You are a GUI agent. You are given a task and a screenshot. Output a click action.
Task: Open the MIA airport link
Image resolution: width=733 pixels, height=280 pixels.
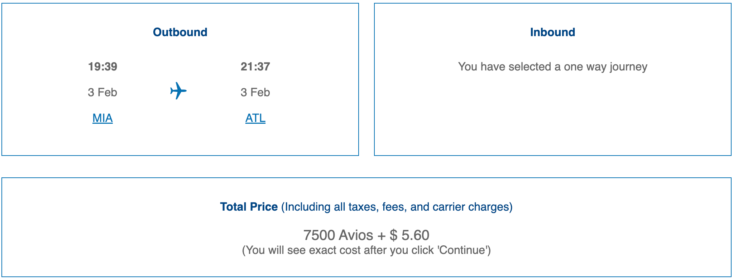102,118
